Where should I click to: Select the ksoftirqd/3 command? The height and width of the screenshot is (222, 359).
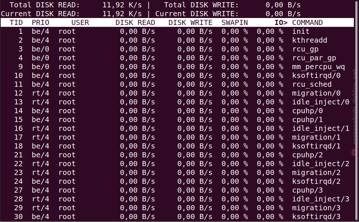(x=316, y=217)
